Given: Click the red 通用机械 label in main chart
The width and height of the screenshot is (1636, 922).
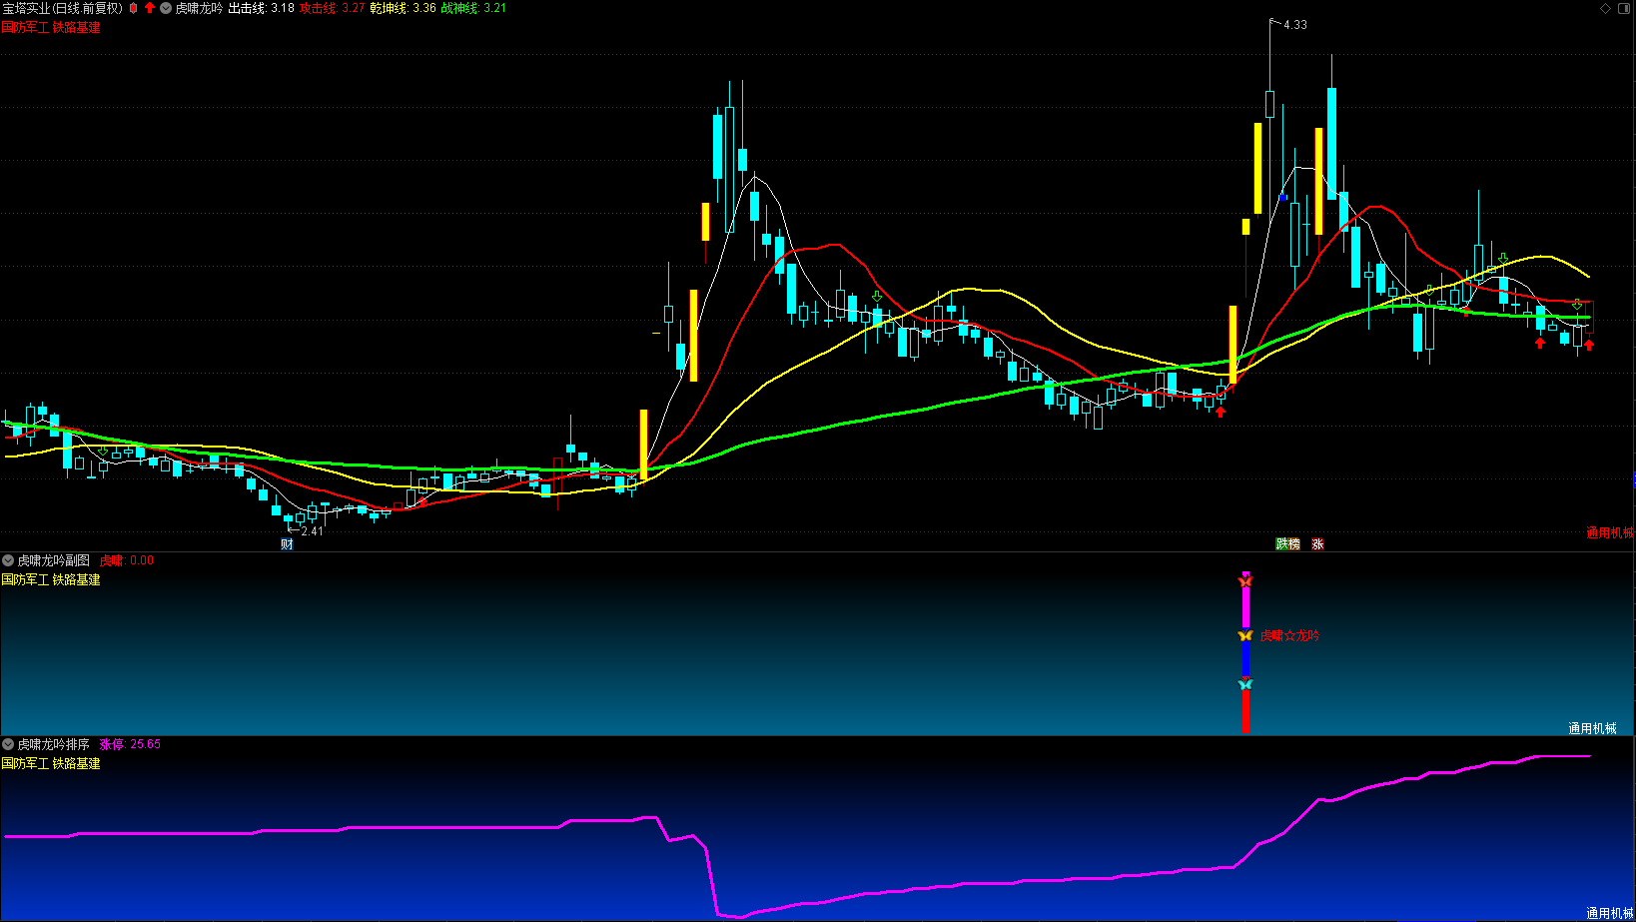Looking at the screenshot, I should [x=1610, y=533].
